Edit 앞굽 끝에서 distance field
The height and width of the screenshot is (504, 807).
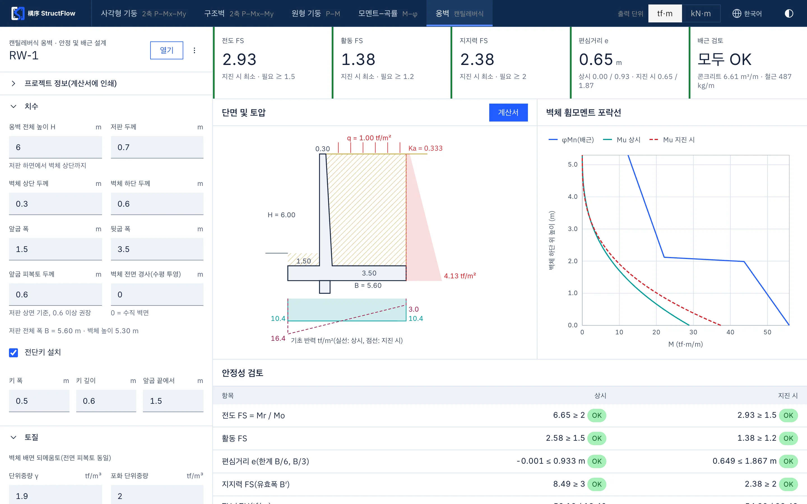pyautogui.click(x=173, y=401)
